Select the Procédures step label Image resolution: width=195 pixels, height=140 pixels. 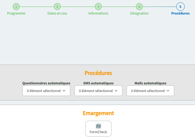180,13
